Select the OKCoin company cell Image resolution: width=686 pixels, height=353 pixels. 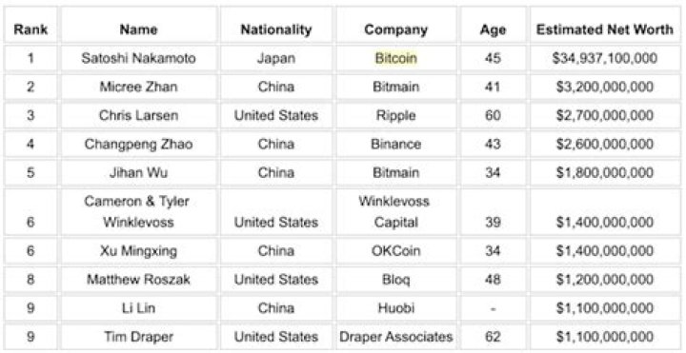pos(396,251)
